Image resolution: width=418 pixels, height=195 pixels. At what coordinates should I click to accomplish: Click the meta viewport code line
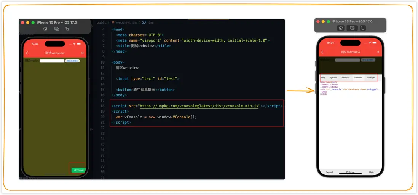193,40
